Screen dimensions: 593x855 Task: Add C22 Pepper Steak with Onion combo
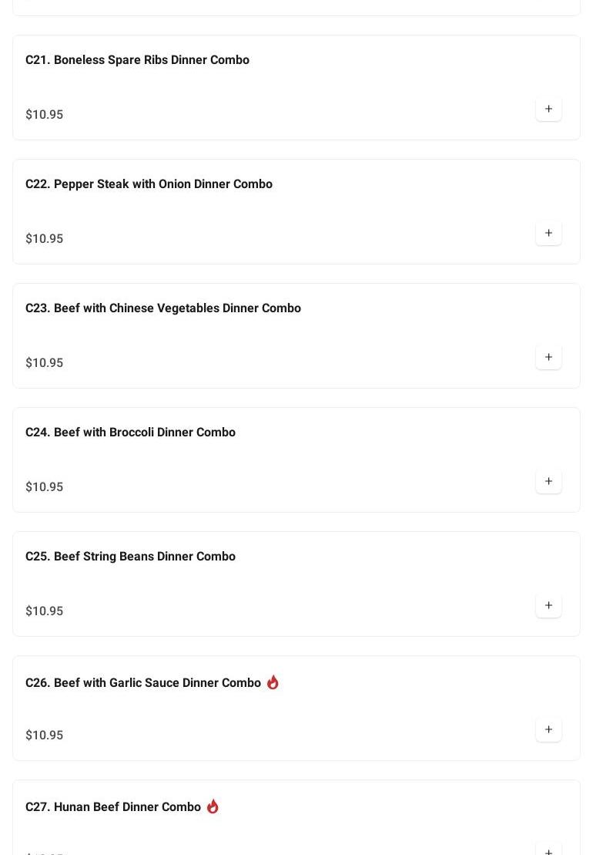[548, 234]
